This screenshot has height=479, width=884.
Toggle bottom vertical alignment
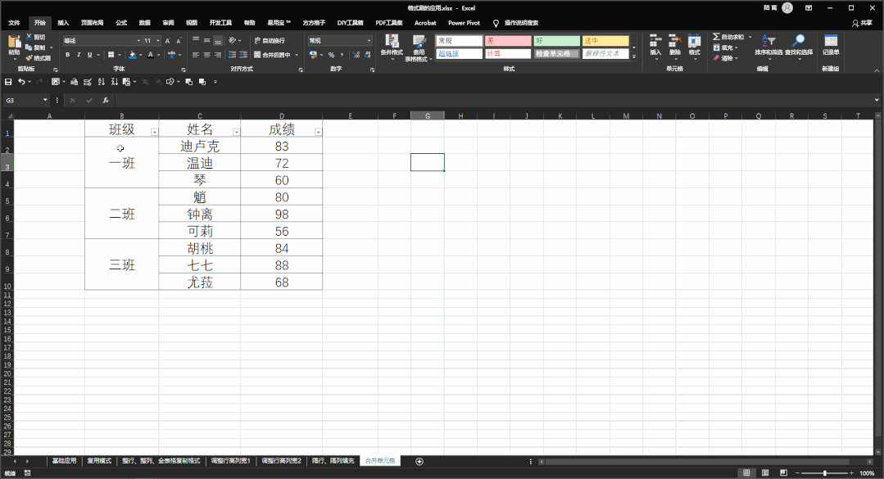coord(218,41)
